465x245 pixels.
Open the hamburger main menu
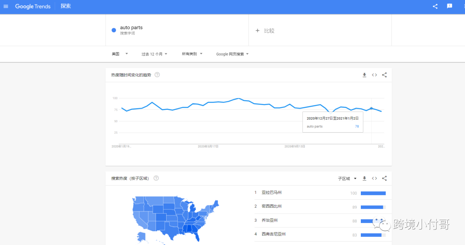pyautogui.click(x=6, y=6)
